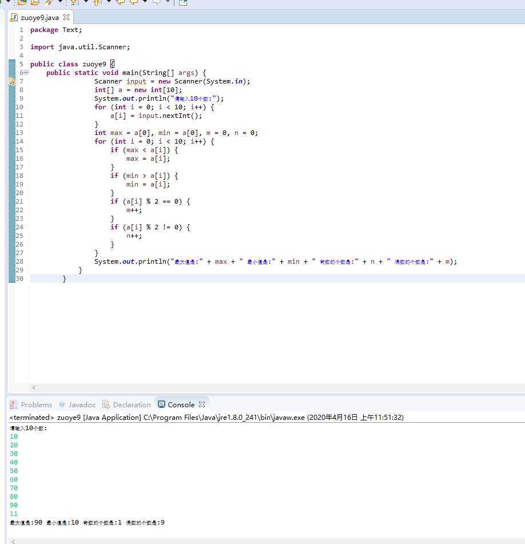Select the zuoye9.java editor tab
Image resolution: width=525 pixels, height=544 pixels.
(x=39, y=18)
